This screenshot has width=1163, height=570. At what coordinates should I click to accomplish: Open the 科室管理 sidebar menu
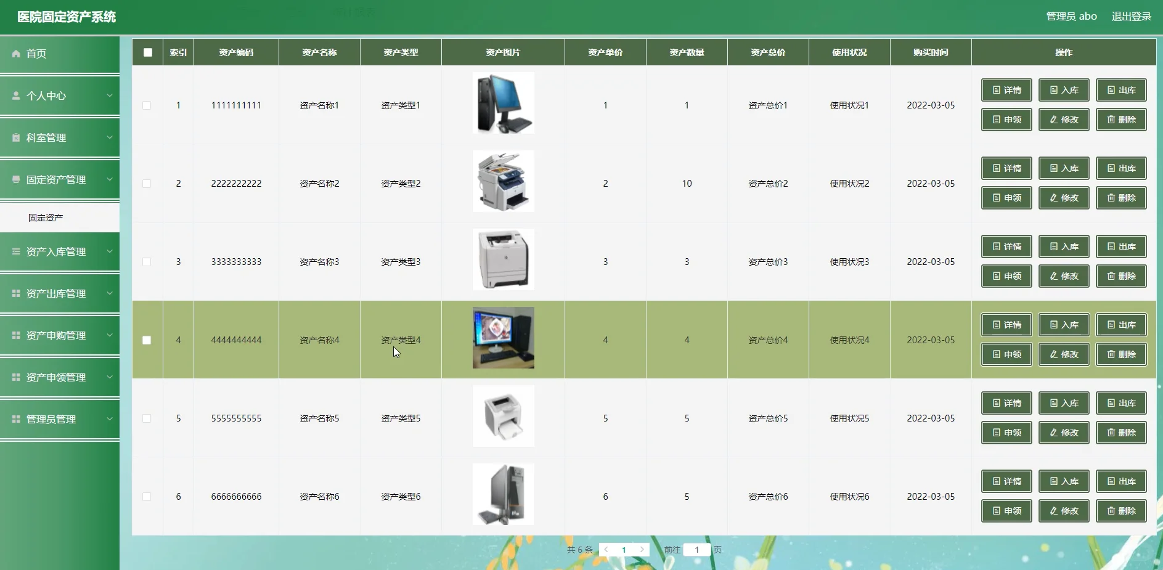[x=60, y=137]
